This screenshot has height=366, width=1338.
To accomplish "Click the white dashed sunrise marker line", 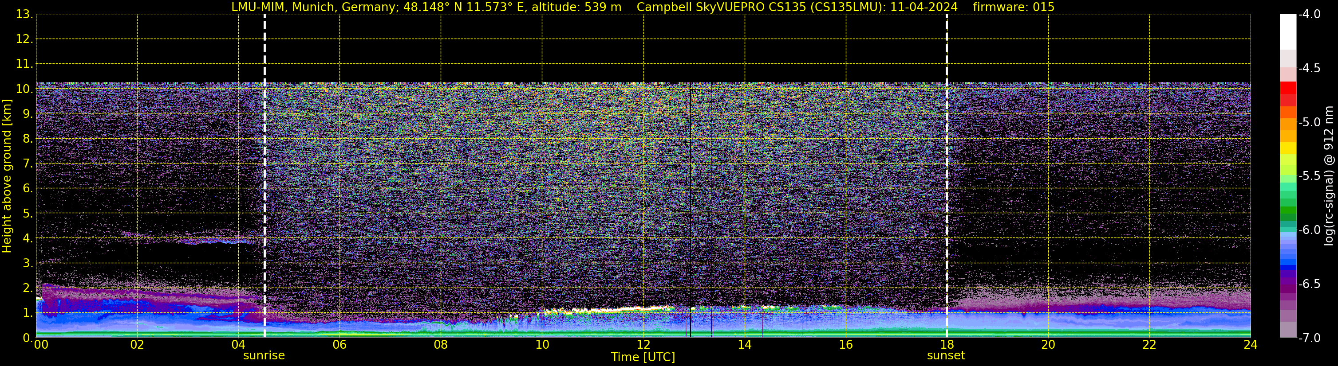I will pos(265,176).
